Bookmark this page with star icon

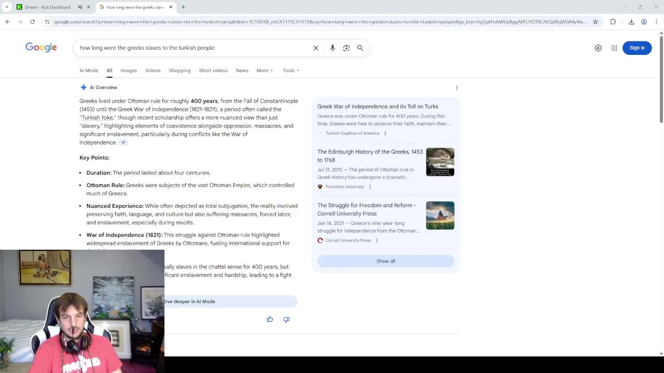596,22
